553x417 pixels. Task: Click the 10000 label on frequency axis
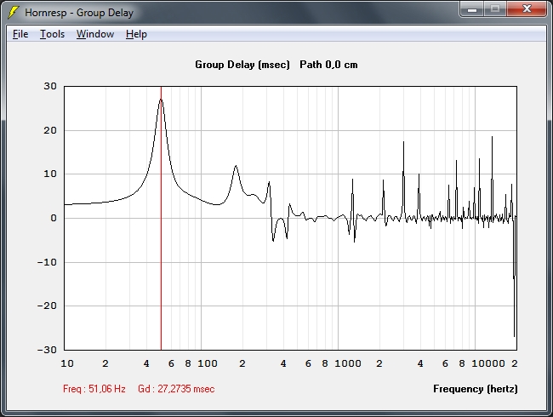click(x=488, y=363)
